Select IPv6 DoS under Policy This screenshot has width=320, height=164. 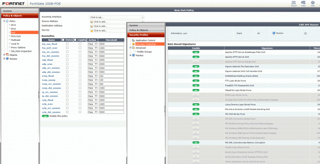tap(16, 36)
